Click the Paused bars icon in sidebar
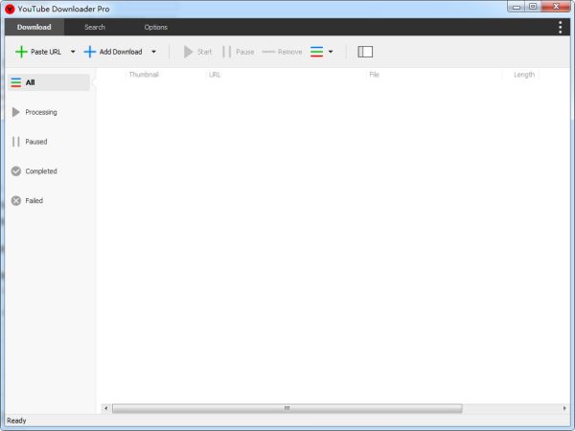This screenshot has height=431, width=575. tap(15, 142)
